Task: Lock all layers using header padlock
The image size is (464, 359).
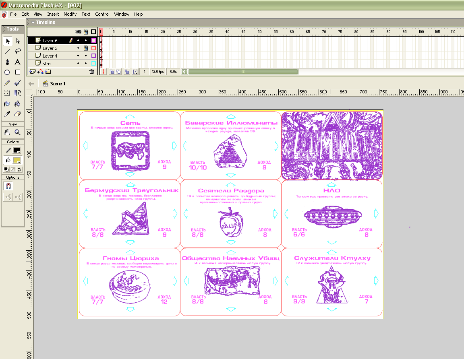Action: click(86, 32)
